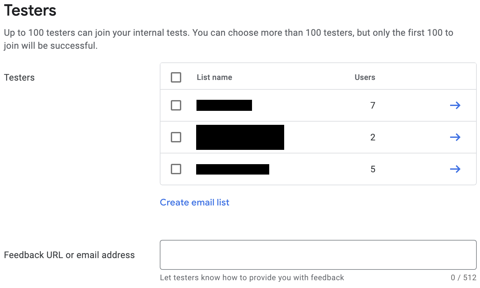480x288 pixels.
Task: Check the box for the 7-user list
Action: (x=176, y=105)
